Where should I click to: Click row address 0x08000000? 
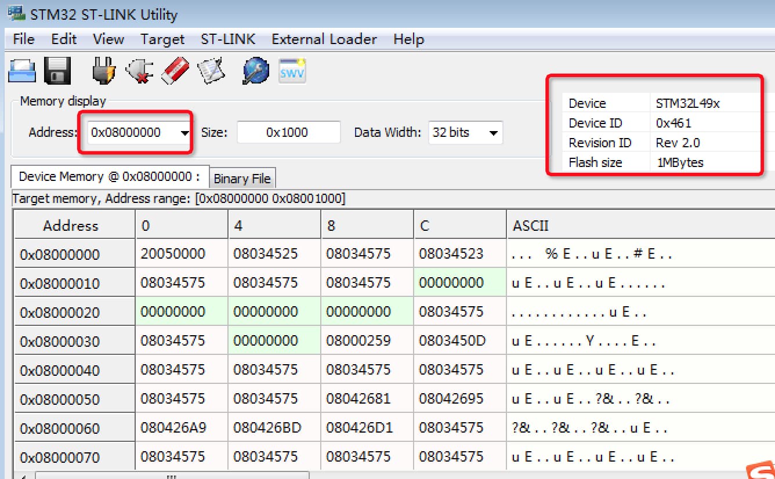(x=74, y=254)
